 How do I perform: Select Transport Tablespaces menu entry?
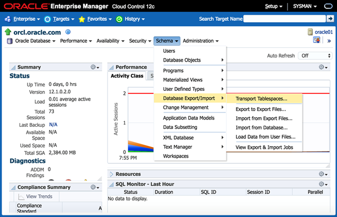click(261, 99)
